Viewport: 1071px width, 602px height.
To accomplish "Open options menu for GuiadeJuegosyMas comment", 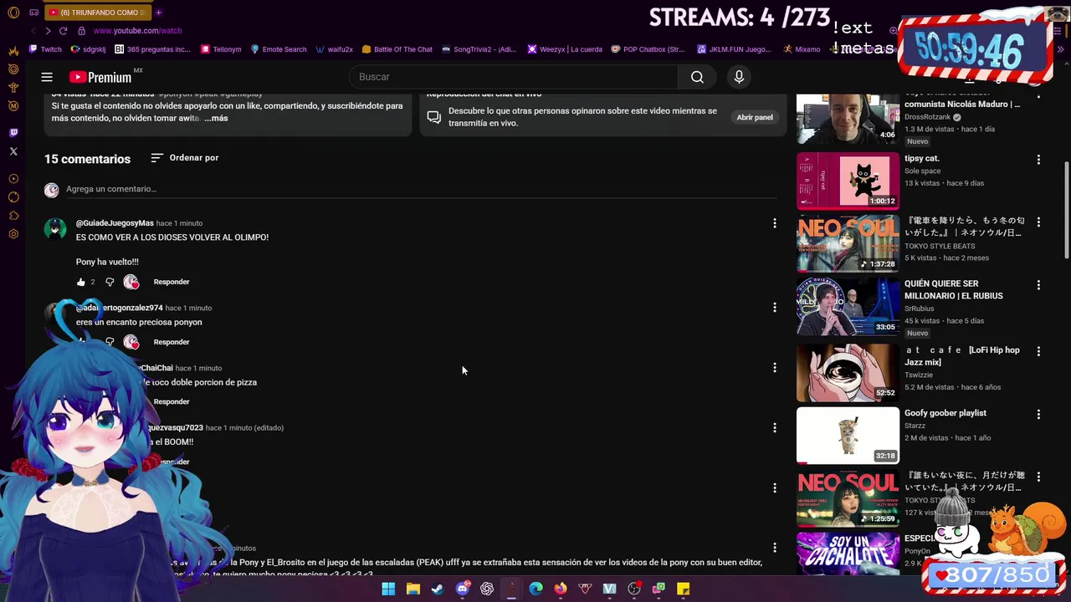I will [x=775, y=223].
